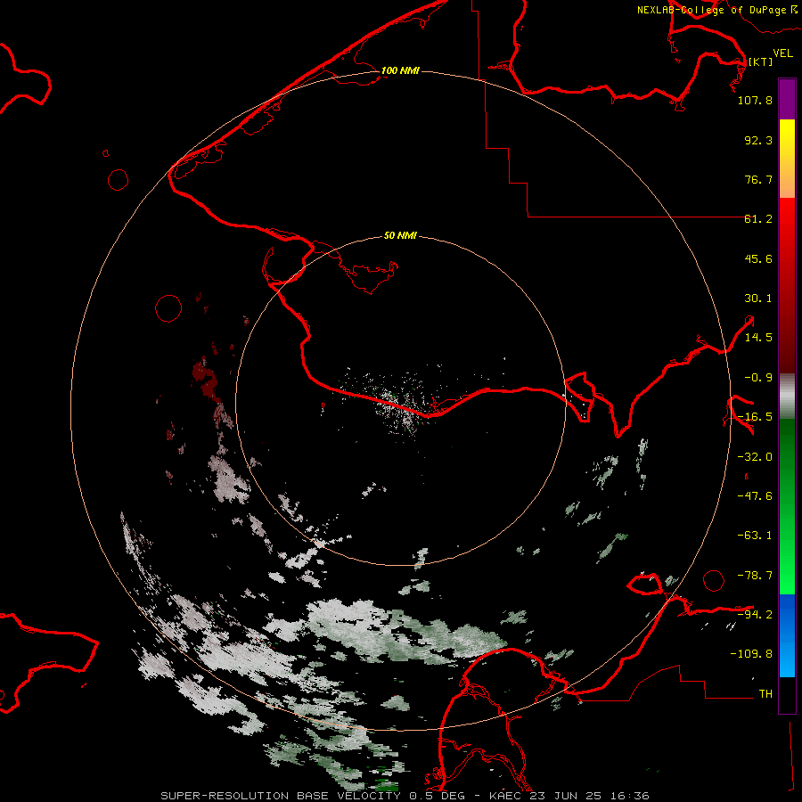Click the 45.6 legend value
This screenshot has width=802, height=802.
758,258
